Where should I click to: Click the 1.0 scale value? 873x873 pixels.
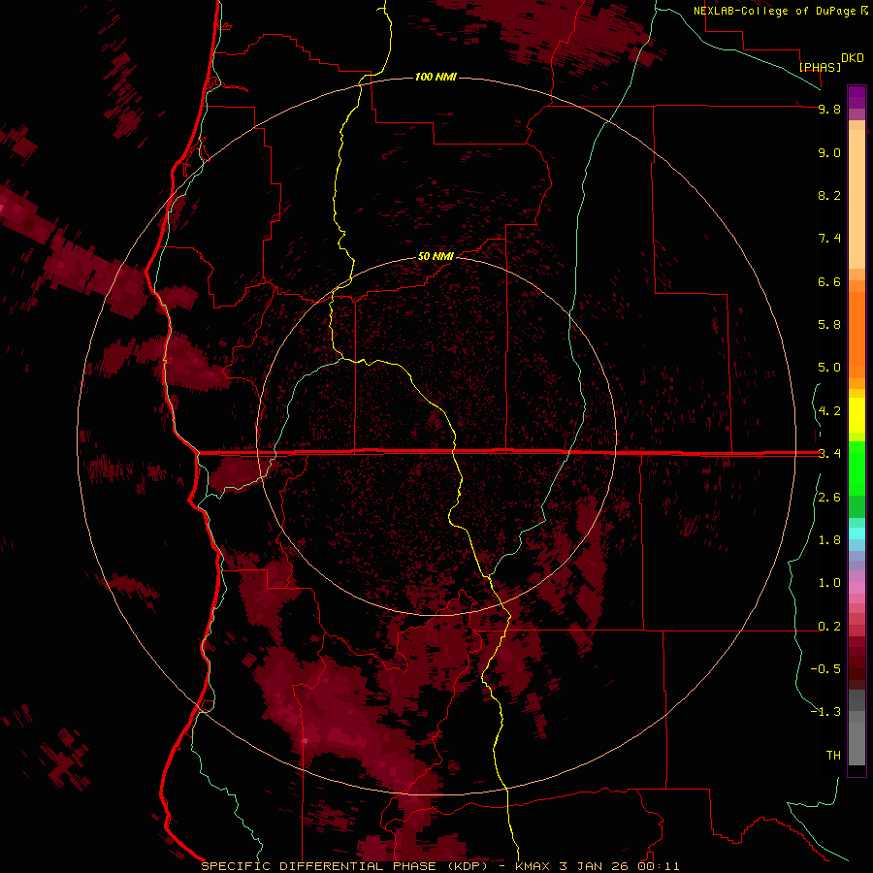(829, 583)
